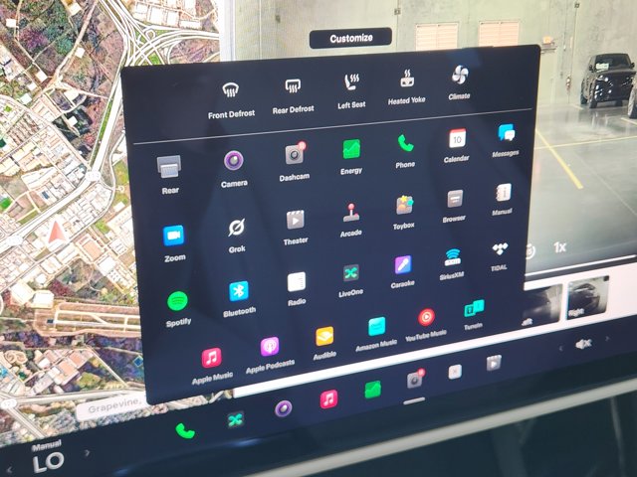The height and width of the screenshot is (477, 637).
Task: Tap the Grapevine search field on map
Action: tap(109, 407)
